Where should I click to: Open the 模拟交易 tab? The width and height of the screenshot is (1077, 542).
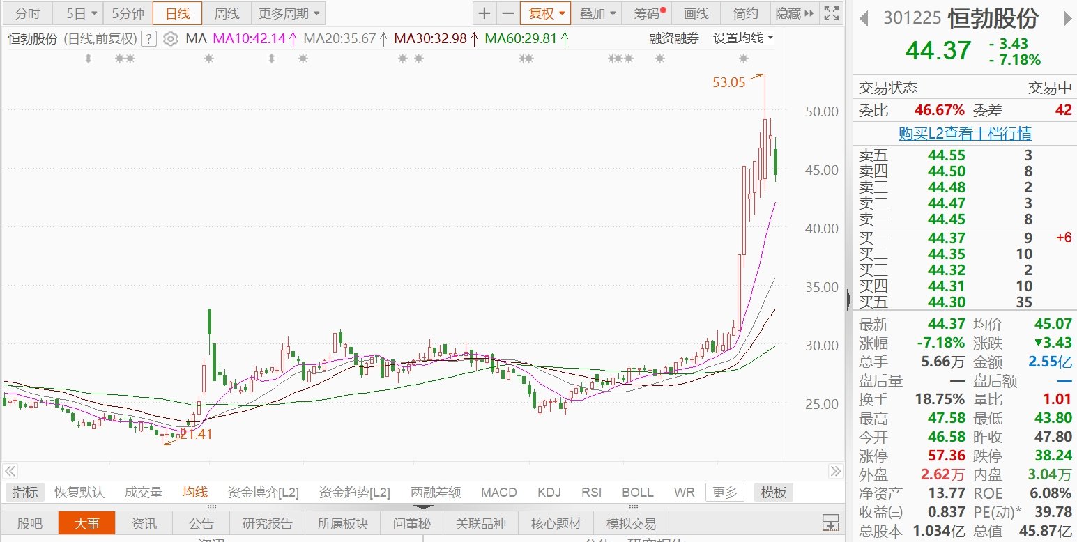click(x=631, y=523)
